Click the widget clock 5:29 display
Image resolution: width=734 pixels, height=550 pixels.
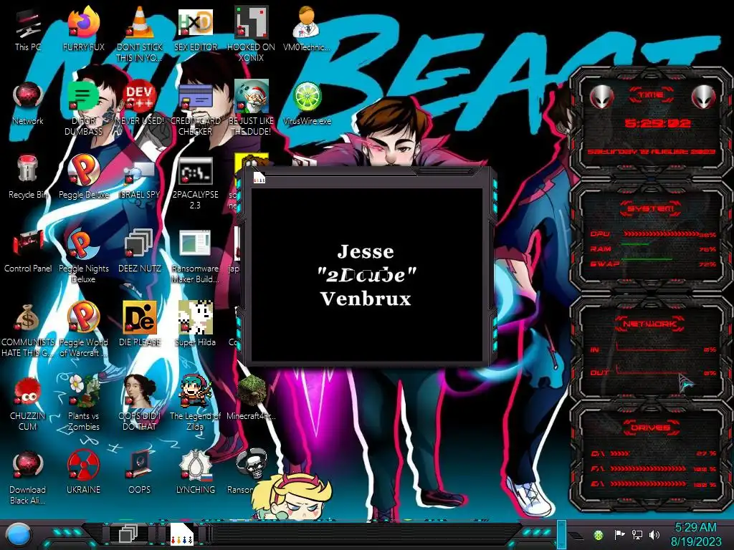pyautogui.click(x=657, y=123)
